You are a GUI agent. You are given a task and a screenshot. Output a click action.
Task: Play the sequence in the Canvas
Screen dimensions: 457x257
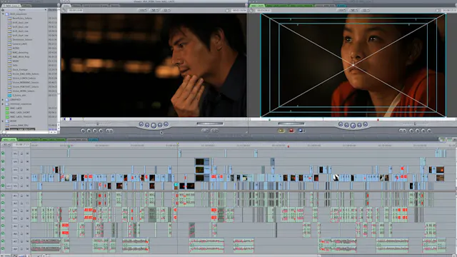353,126
